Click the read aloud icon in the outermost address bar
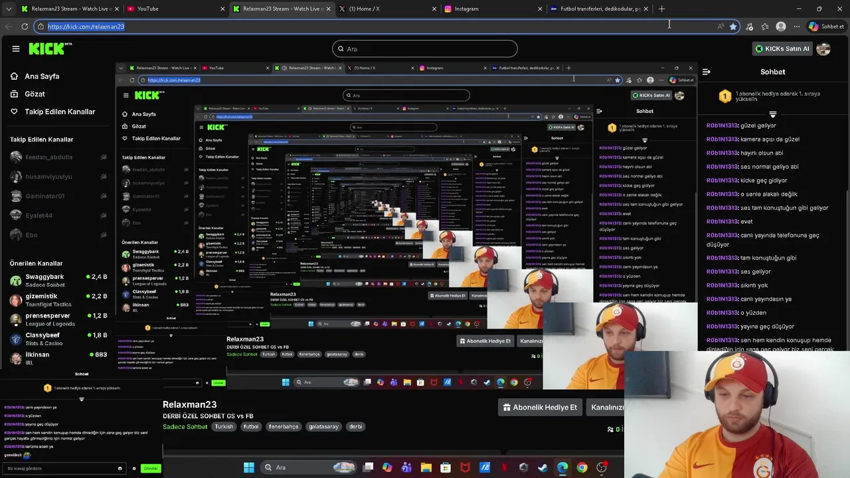850x478 pixels. click(x=721, y=27)
